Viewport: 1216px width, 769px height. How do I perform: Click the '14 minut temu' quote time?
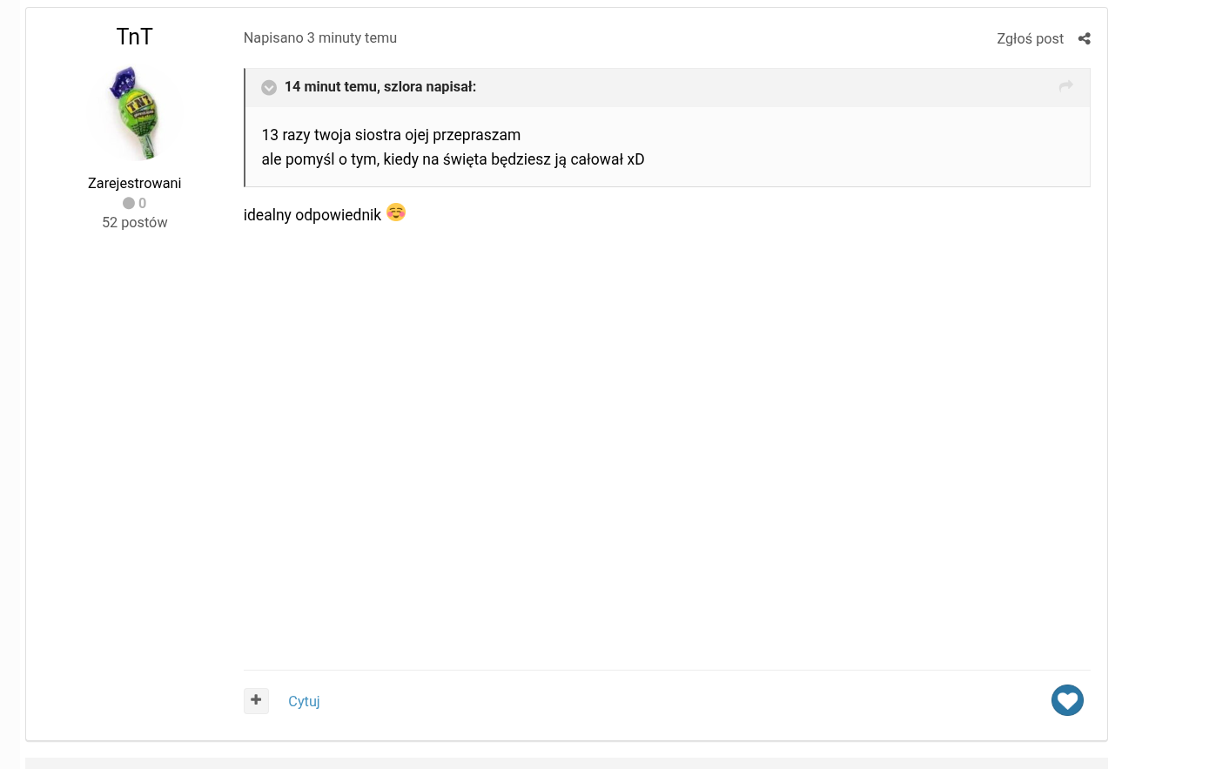coord(330,87)
